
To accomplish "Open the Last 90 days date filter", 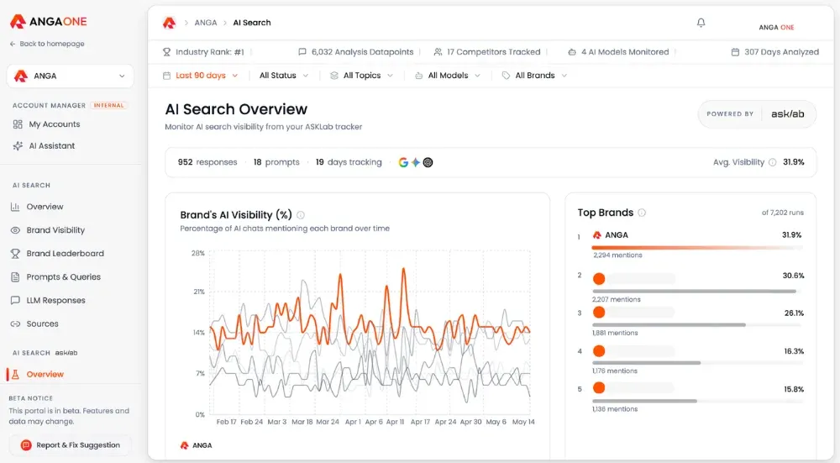I will coord(201,76).
